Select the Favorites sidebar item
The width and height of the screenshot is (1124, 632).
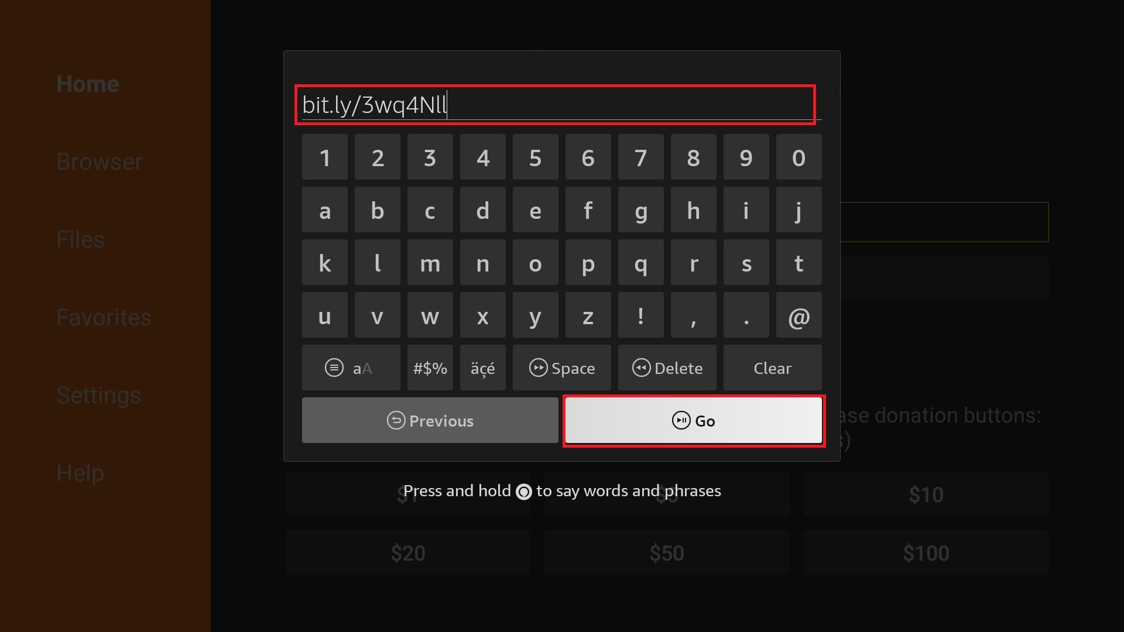coord(104,317)
